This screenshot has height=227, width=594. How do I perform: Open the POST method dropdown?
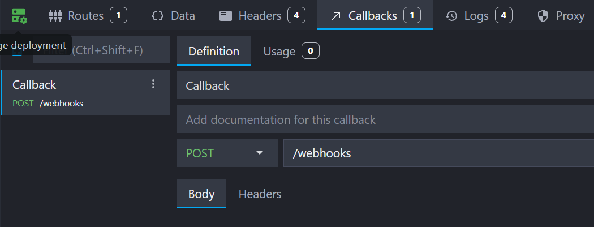pyautogui.click(x=227, y=153)
